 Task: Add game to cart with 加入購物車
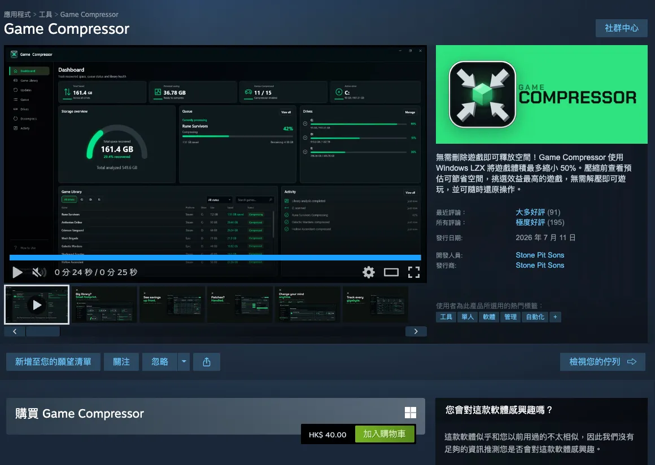tap(385, 434)
